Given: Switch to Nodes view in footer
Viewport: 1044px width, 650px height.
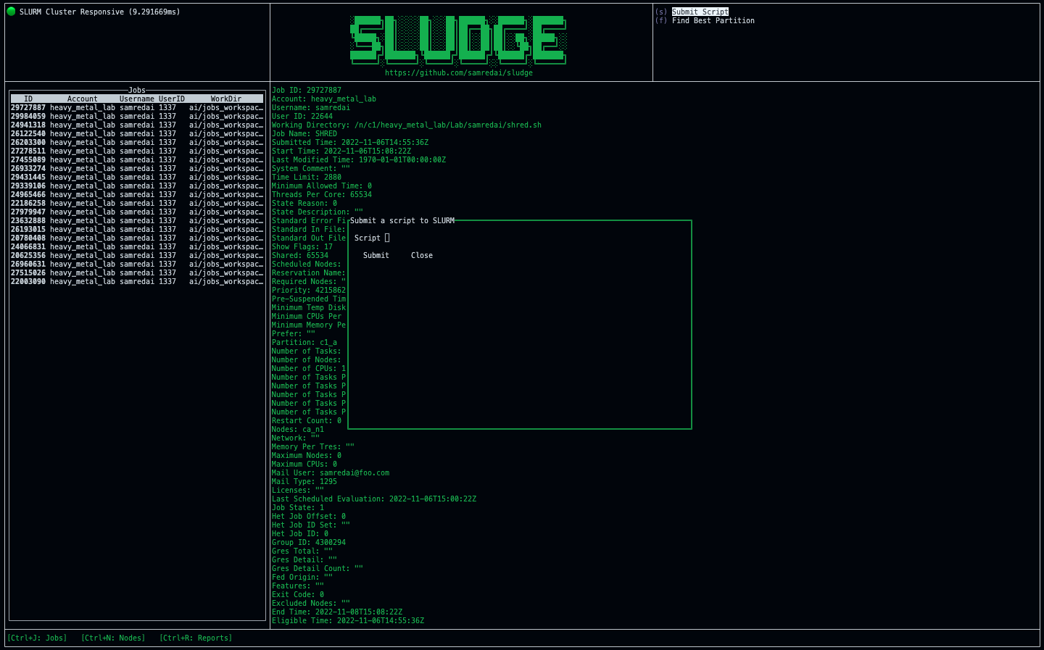Looking at the screenshot, I should [x=113, y=638].
